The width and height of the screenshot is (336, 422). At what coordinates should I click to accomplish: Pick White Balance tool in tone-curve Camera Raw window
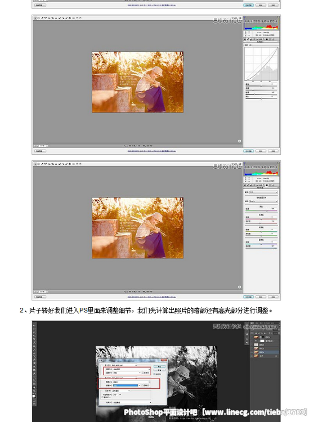[42, 19]
